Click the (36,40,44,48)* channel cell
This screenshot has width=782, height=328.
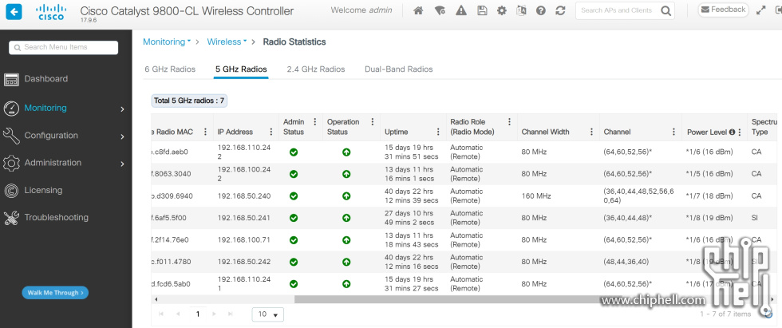coord(628,218)
